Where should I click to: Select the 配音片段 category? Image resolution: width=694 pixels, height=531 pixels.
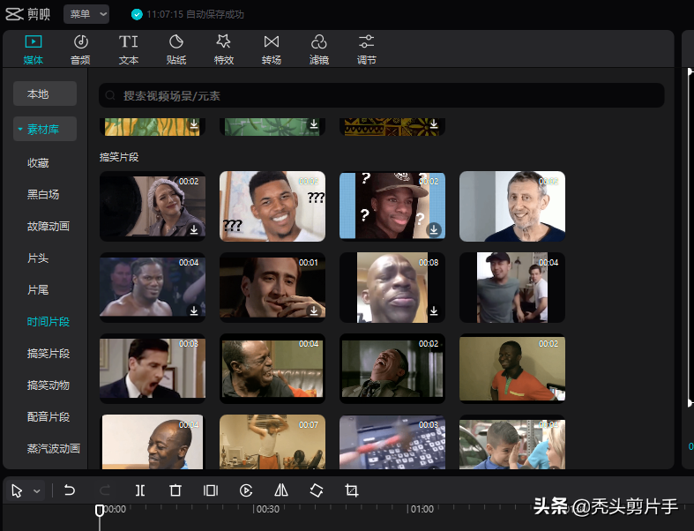point(49,416)
